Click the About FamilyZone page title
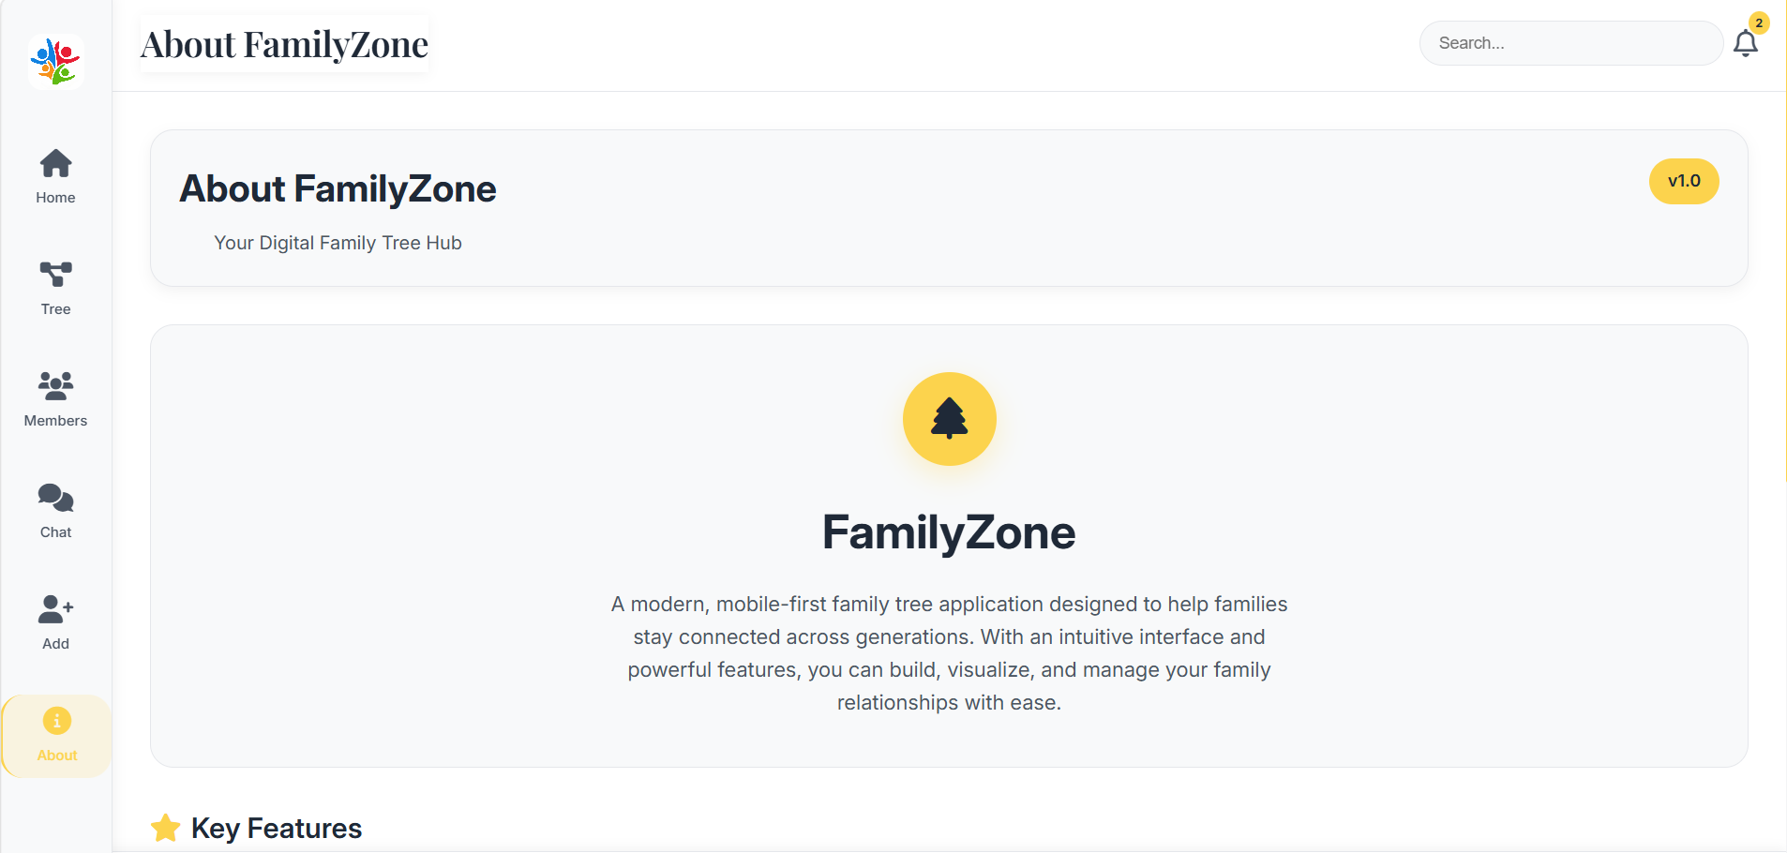This screenshot has height=853, width=1787. 284,44
